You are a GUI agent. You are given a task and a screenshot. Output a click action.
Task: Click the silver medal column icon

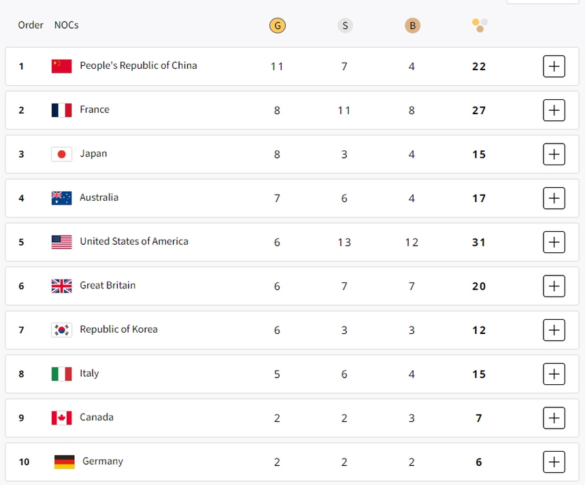pyautogui.click(x=345, y=26)
